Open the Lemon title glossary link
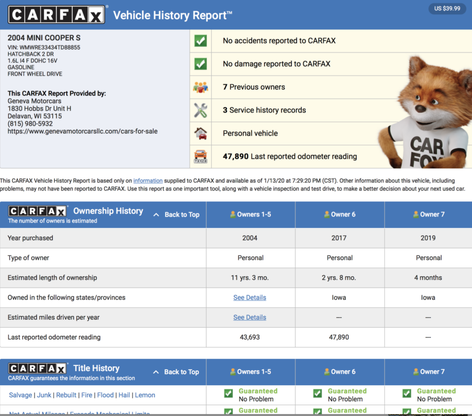The height and width of the screenshot is (416, 472). (x=145, y=395)
